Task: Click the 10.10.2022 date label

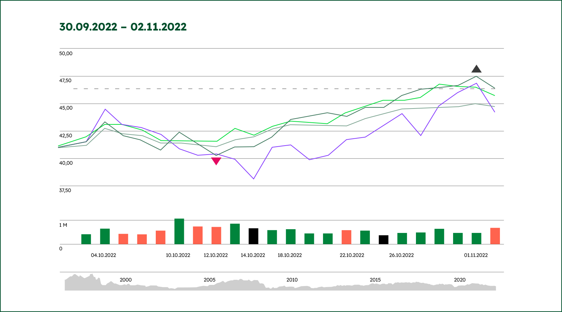Action: tap(178, 255)
